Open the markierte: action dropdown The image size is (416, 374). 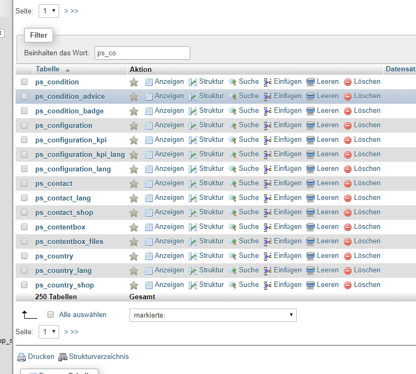point(213,315)
